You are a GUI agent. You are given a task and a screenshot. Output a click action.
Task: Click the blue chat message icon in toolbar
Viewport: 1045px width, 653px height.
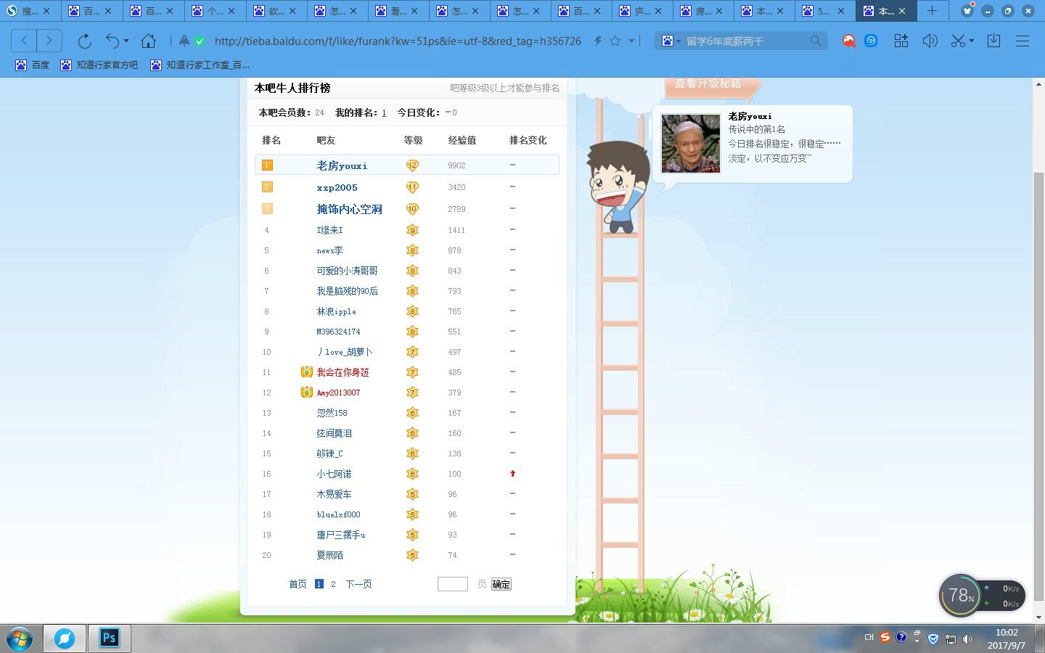point(870,41)
